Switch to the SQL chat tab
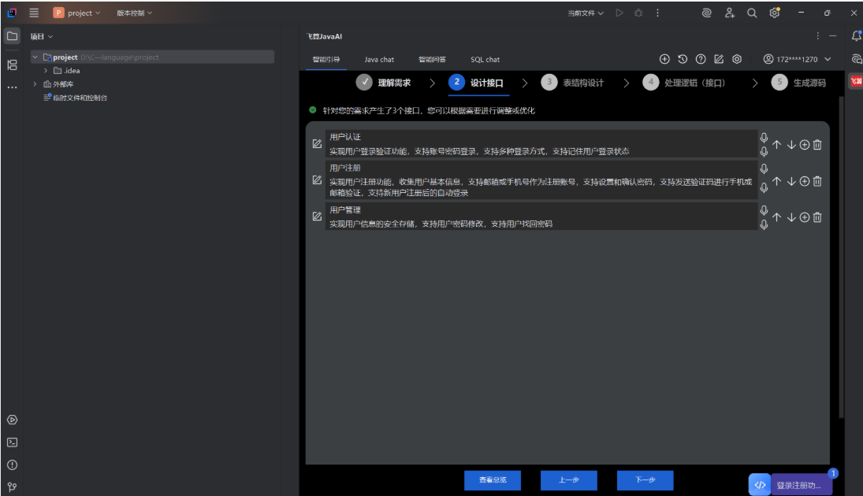863x496 pixels. click(485, 60)
